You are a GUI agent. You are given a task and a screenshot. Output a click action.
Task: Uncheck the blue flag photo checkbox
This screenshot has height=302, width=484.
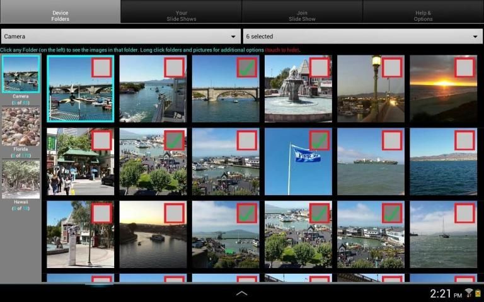(319, 140)
